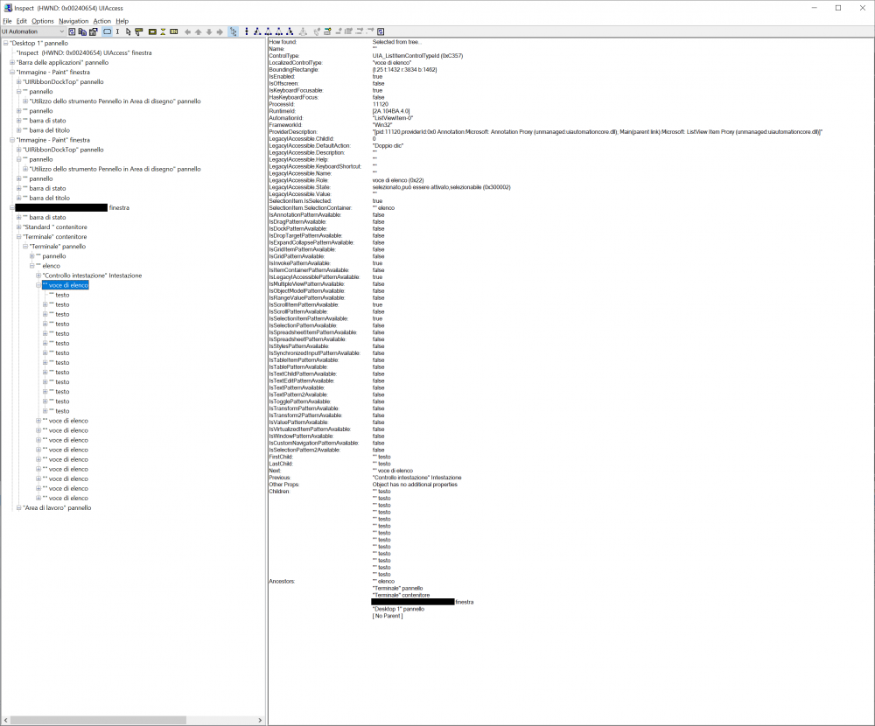
Task: Click the gray down navigation arrow
Action: click(x=209, y=31)
